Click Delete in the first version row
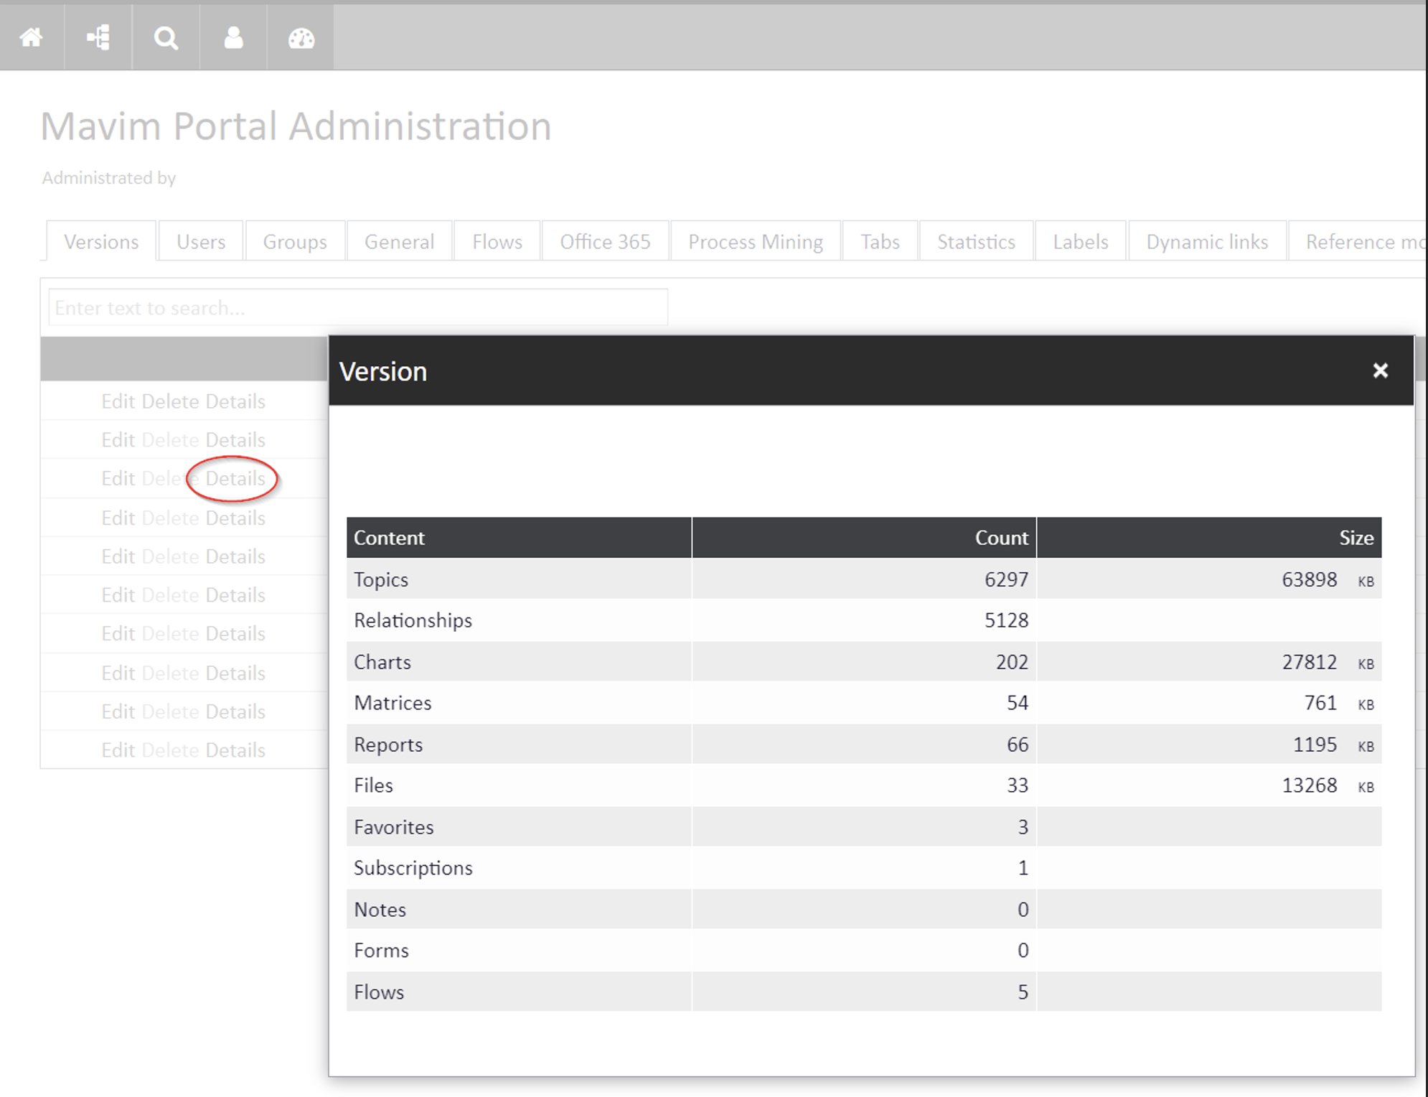This screenshot has height=1097, width=1428. click(170, 401)
